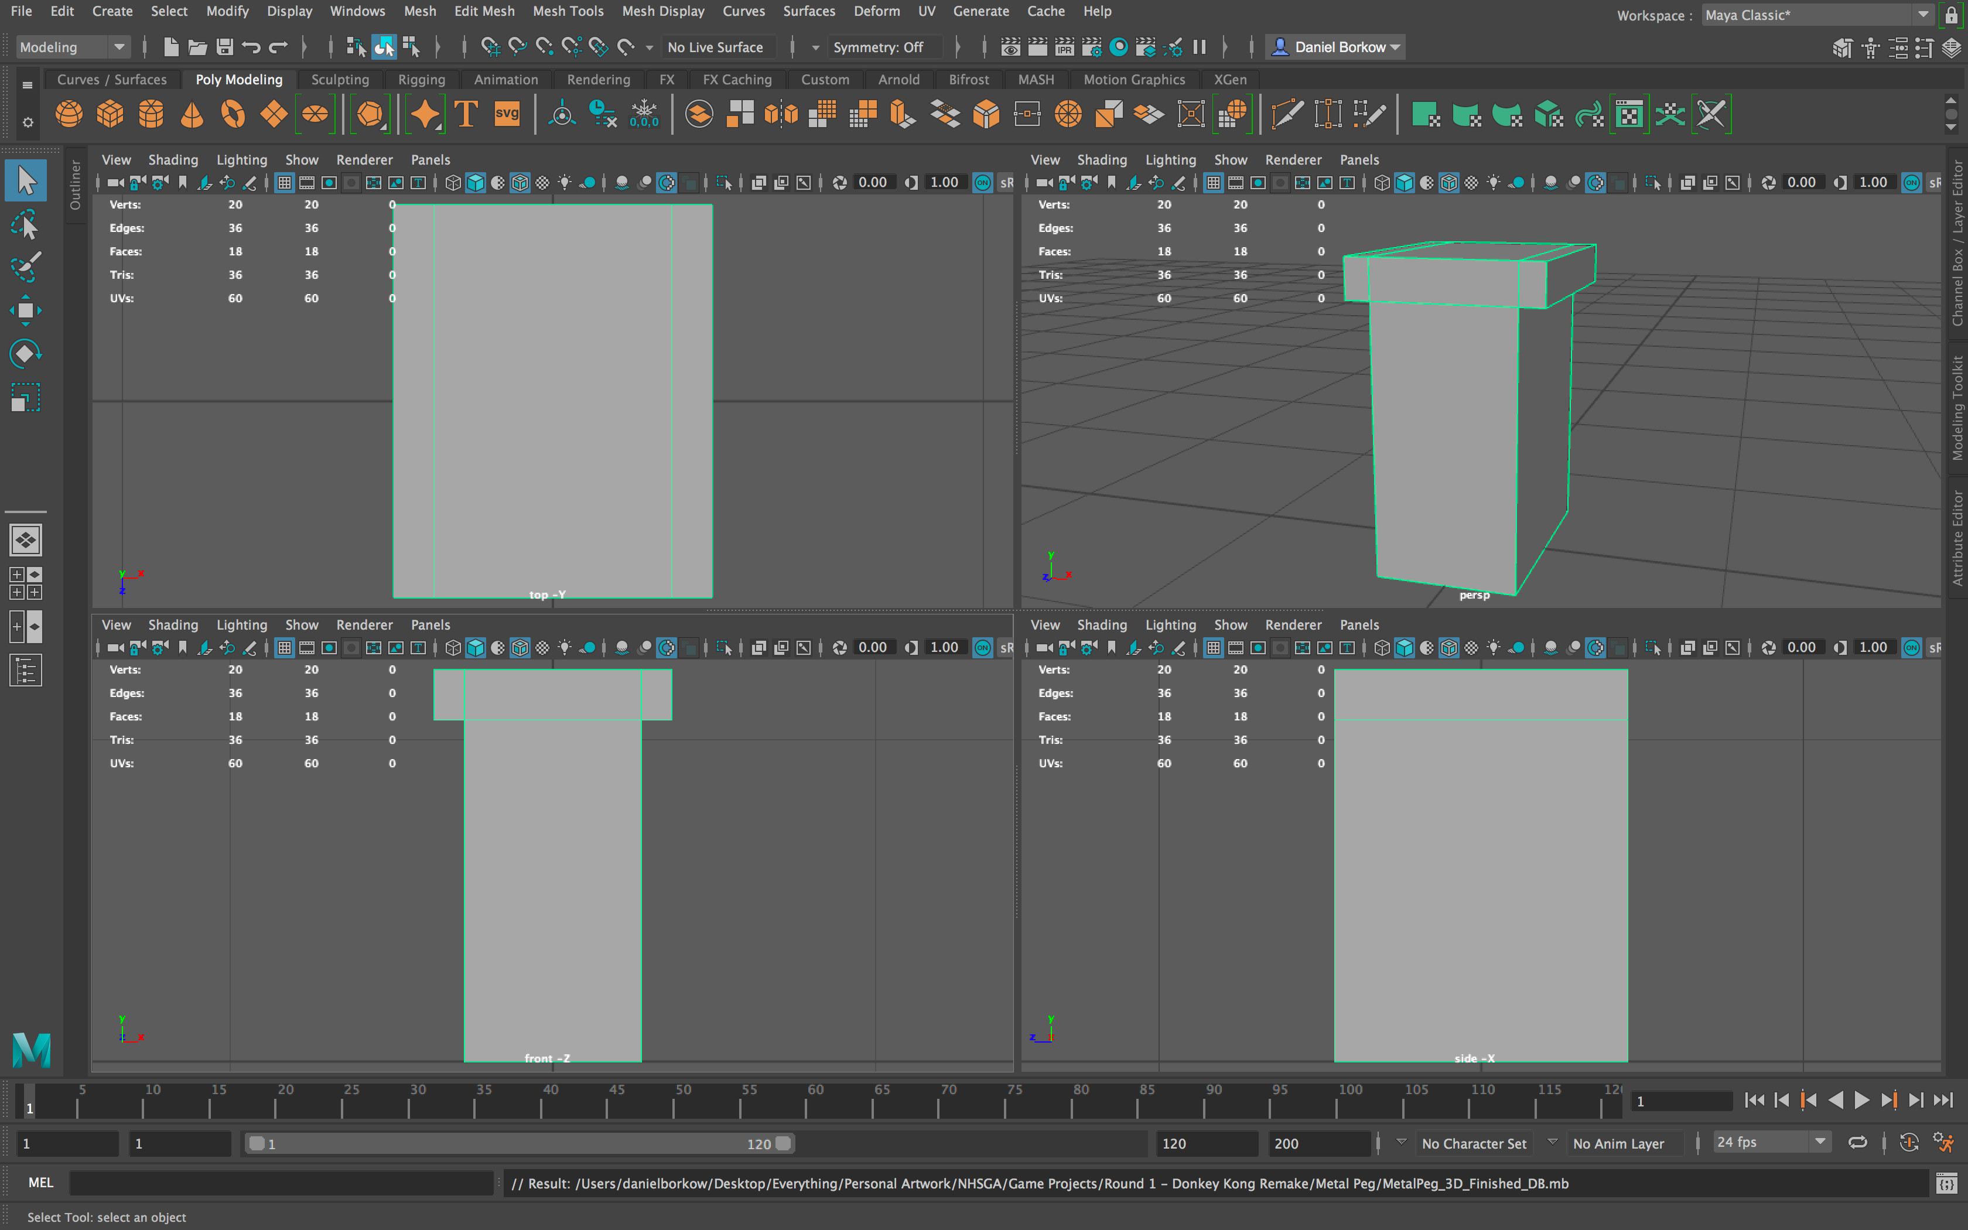Open the Edit Mesh menu
Image resolution: width=1968 pixels, height=1230 pixels.
click(484, 11)
